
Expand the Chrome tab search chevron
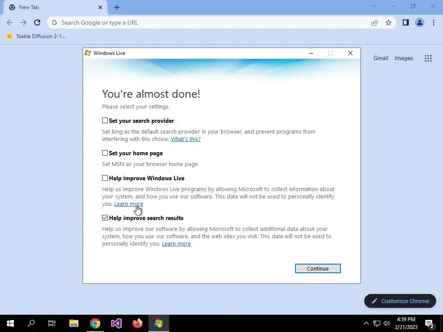373,6
